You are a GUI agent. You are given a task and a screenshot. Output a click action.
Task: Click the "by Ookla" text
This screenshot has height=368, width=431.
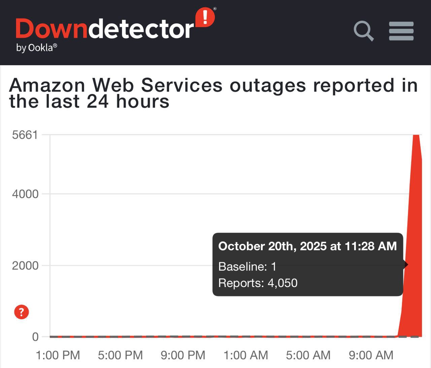[36, 48]
